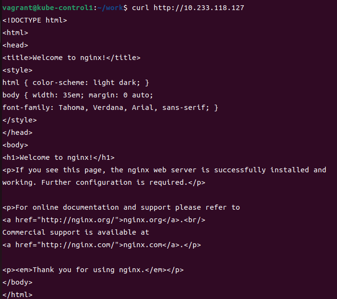Click 'Thank you for using nginx' line
The width and height of the screenshot is (337, 299).
[x=93, y=270]
